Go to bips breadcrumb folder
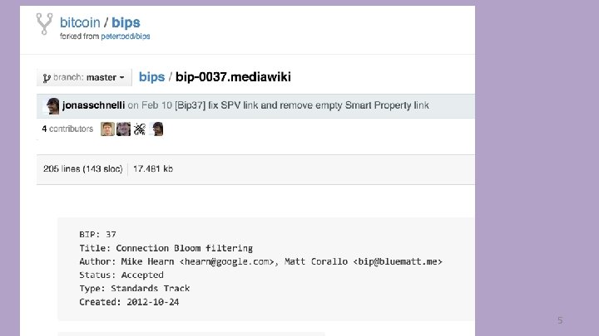The image size is (599, 336). pyautogui.click(x=151, y=77)
